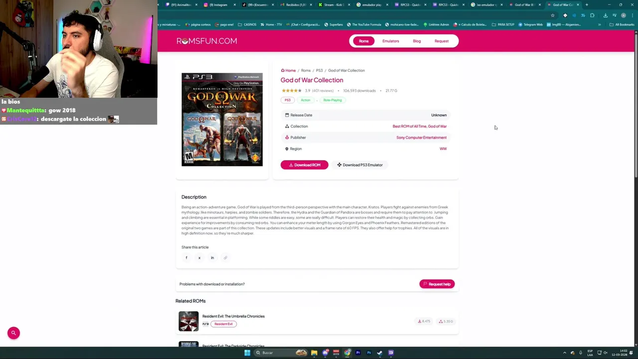The width and height of the screenshot is (638, 359).
Task: Click the round search button bottom-left
Action: pos(13,333)
